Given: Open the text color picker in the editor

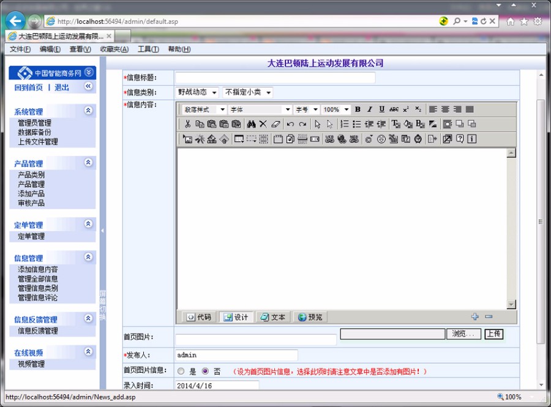Looking at the screenshot, I should (x=395, y=123).
